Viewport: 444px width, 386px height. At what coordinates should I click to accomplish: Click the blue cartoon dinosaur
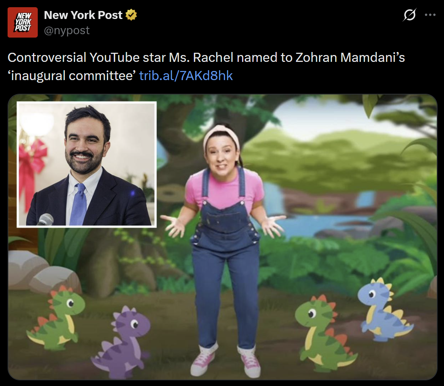click(382, 309)
